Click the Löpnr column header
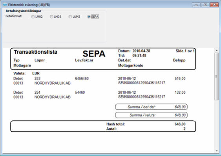Image resolution: width=221 pixels, height=156 pixels. pos(40,60)
